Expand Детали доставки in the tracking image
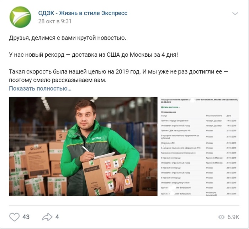Screen dimensions: 249x229 (170, 107)
